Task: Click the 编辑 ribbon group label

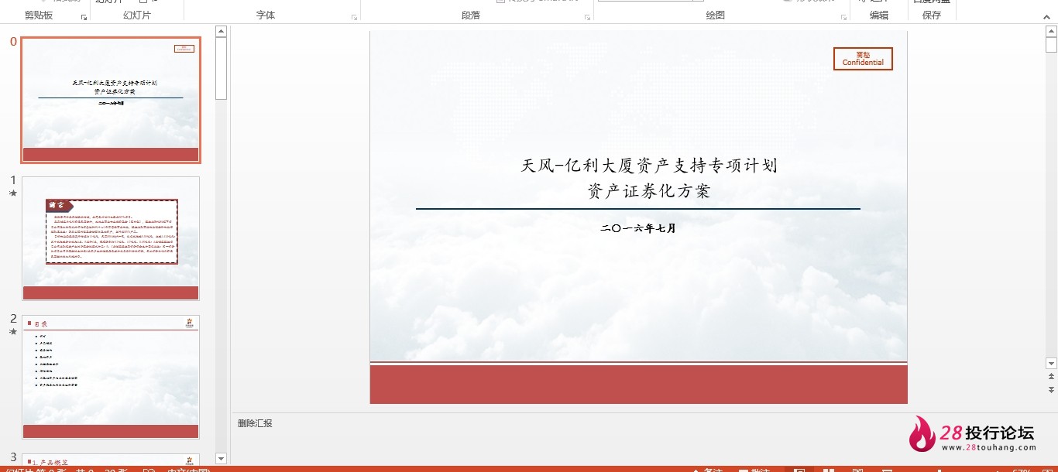Action: [879, 15]
